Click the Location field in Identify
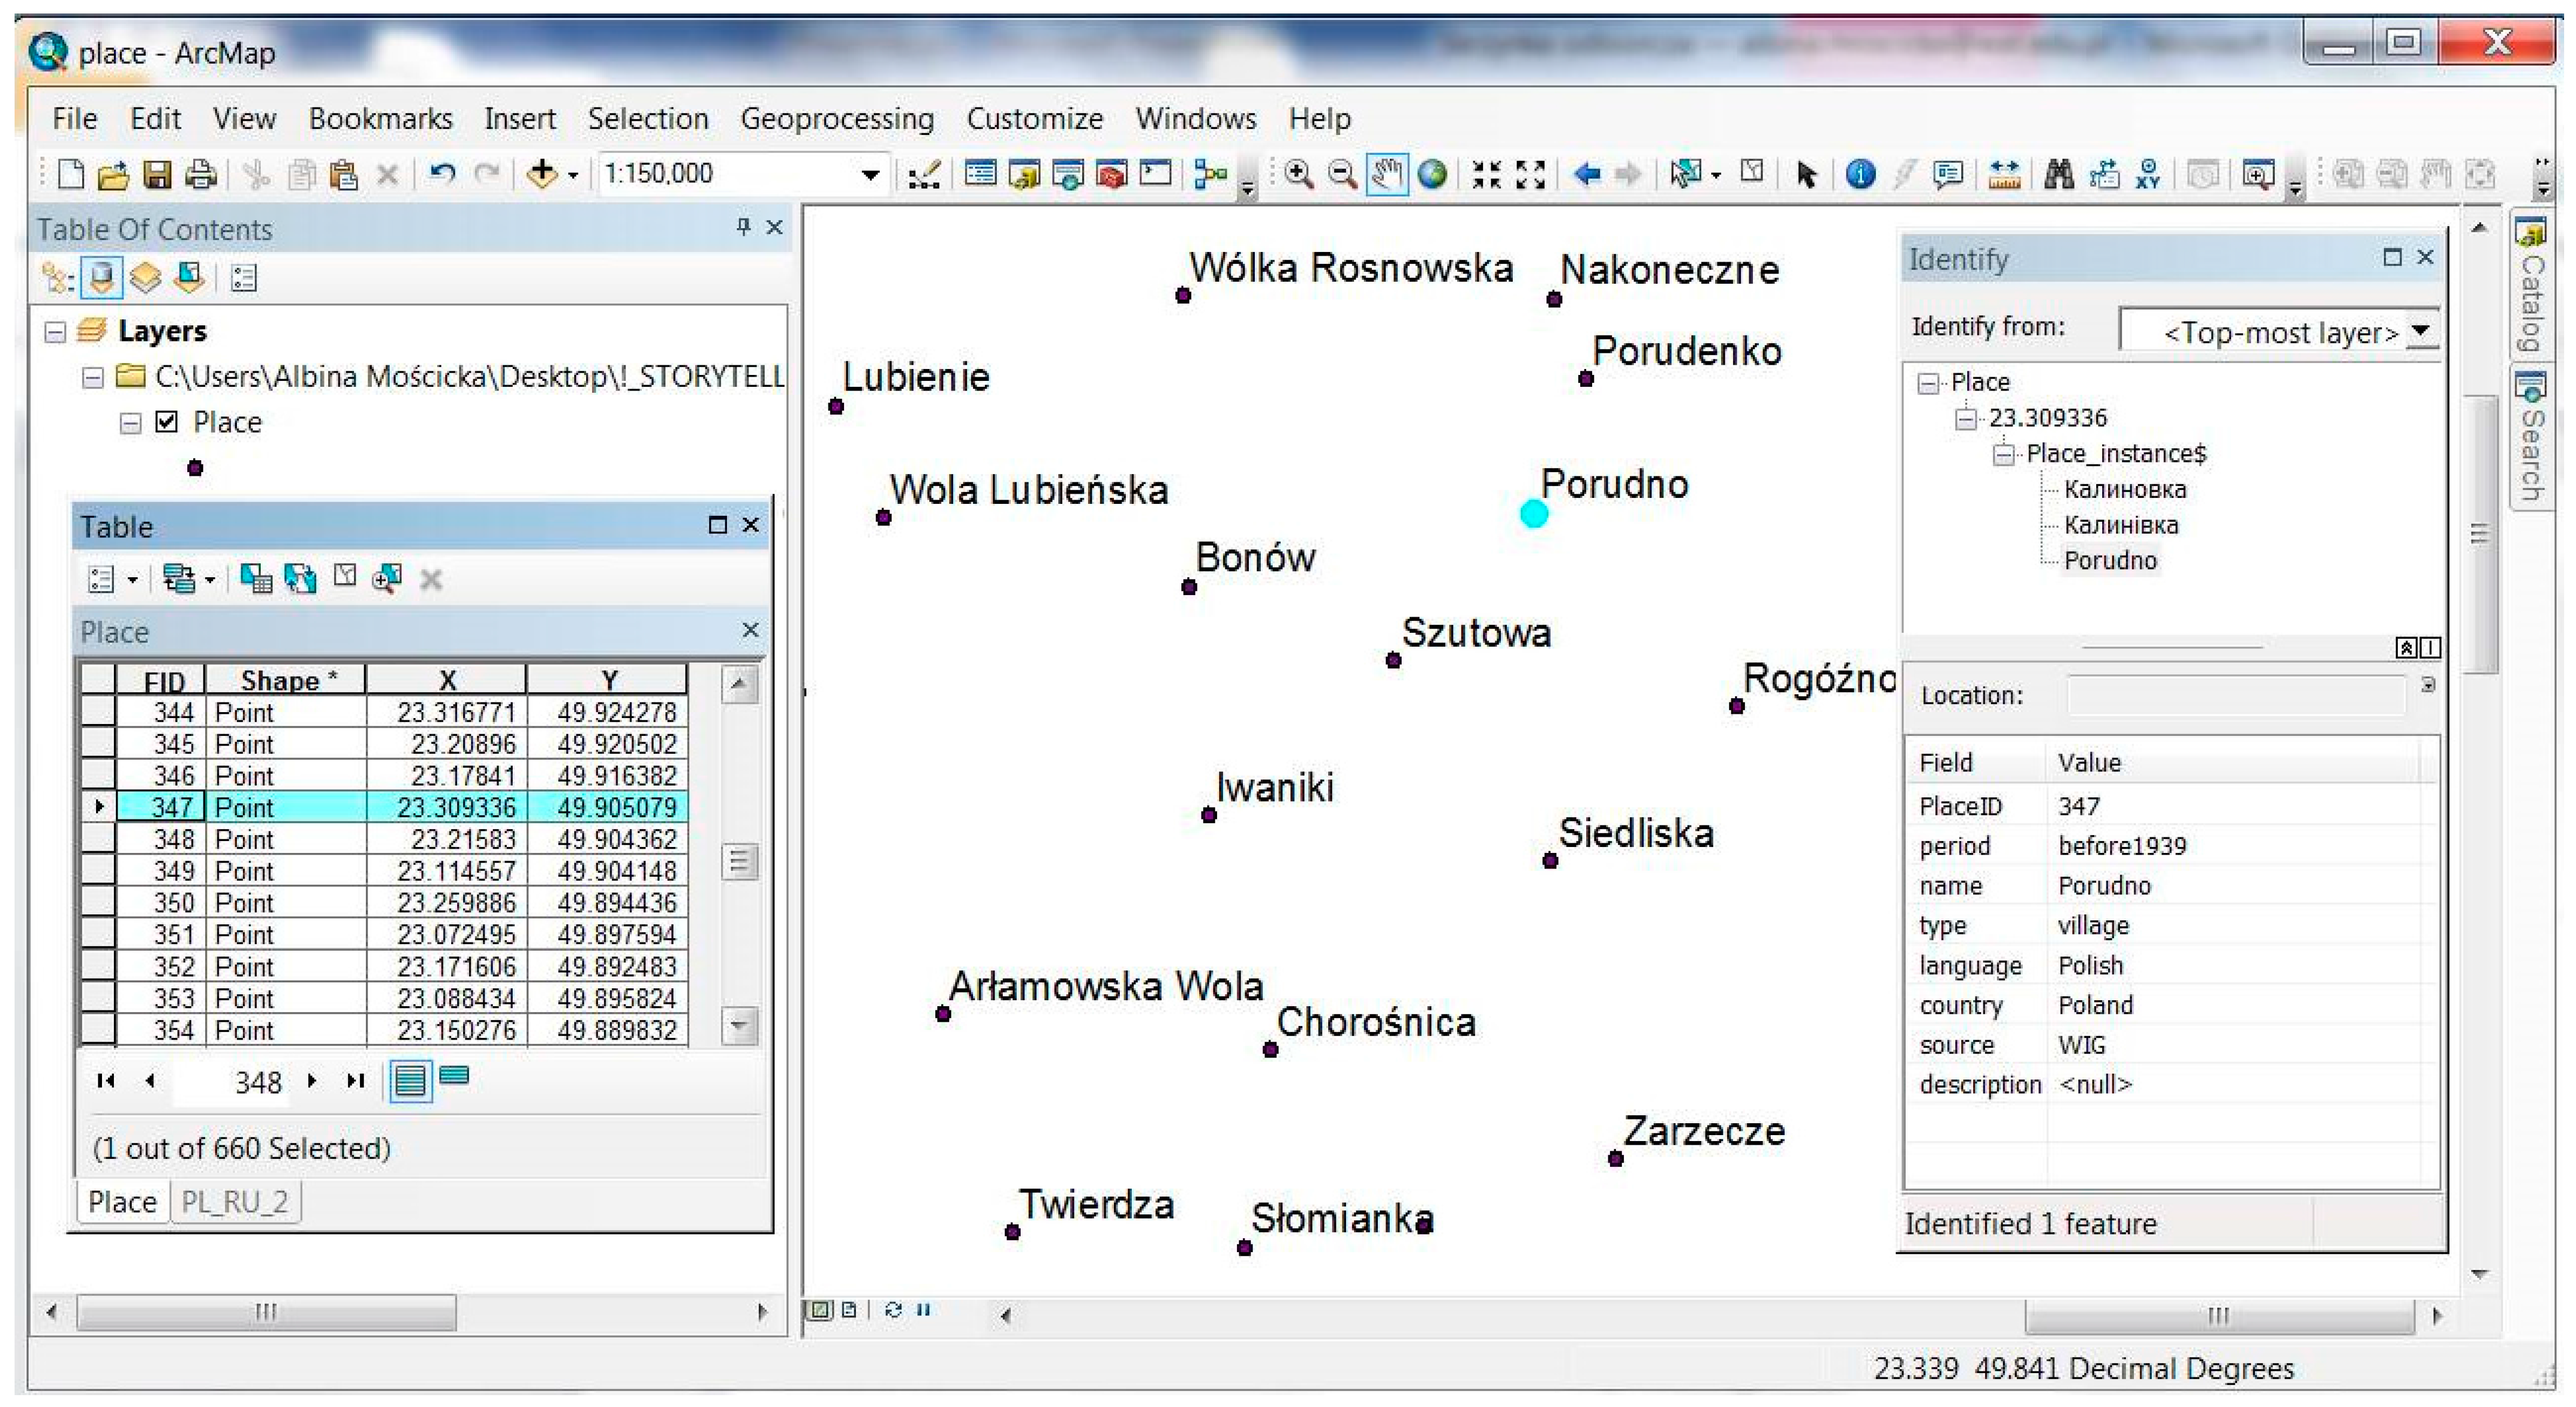The width and height of the screenshot is (2576, 1407). 2236,694
